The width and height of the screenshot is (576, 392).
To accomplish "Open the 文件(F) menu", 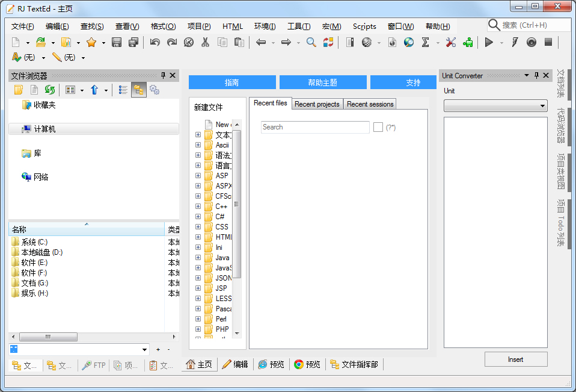I will pyautogui.click(x=22, y=26).
